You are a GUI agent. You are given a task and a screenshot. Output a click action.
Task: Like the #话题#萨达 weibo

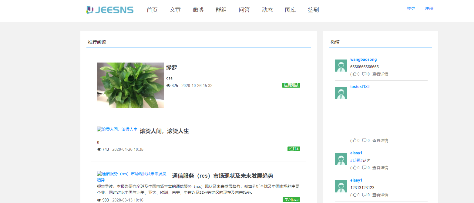354,168
